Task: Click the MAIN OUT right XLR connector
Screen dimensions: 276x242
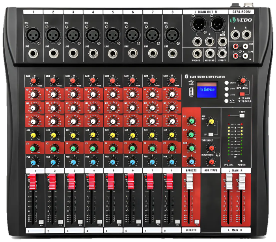Action: pos(217,23)
